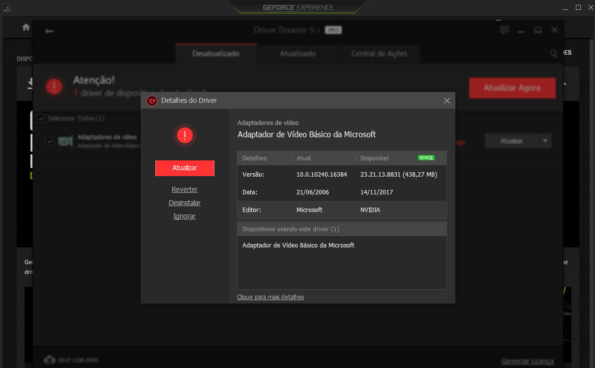Expand the dropdown arrow next to Atualizar

544,141
